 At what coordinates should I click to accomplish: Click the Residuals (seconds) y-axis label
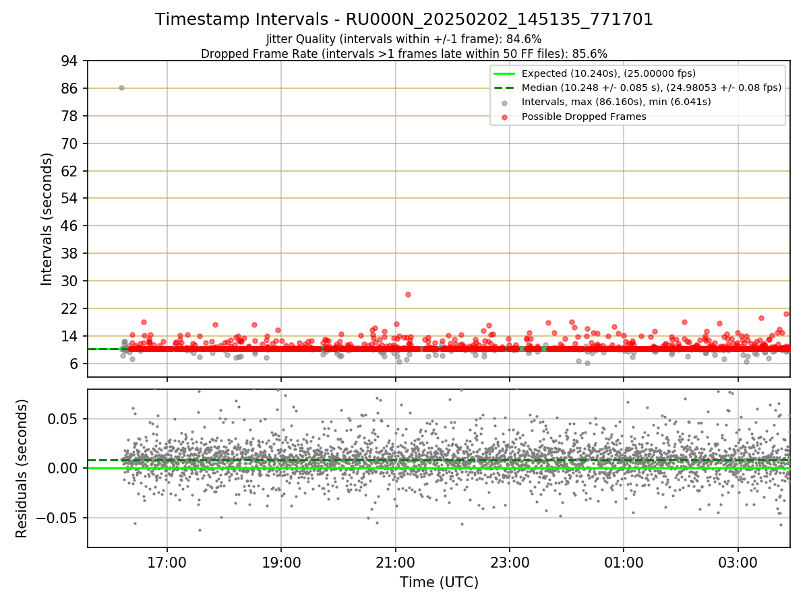pyautogui.click(x=22, y=468)
